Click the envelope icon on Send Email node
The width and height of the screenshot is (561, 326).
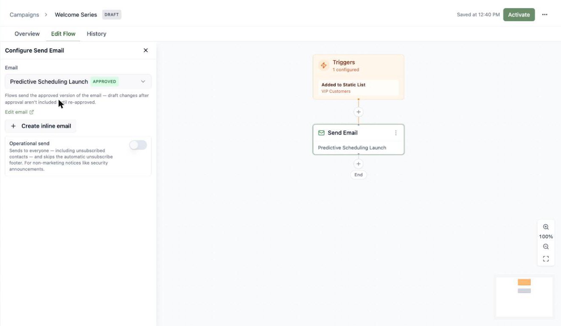pos(321,133)
